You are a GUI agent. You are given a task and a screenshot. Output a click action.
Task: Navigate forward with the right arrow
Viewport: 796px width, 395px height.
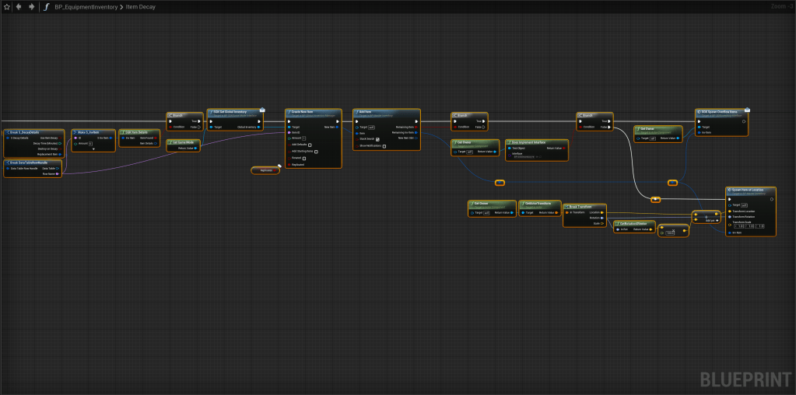pos(31,6)
